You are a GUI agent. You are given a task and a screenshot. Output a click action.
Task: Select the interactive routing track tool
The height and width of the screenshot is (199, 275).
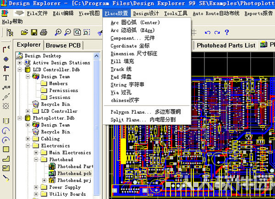click(6, 50)
